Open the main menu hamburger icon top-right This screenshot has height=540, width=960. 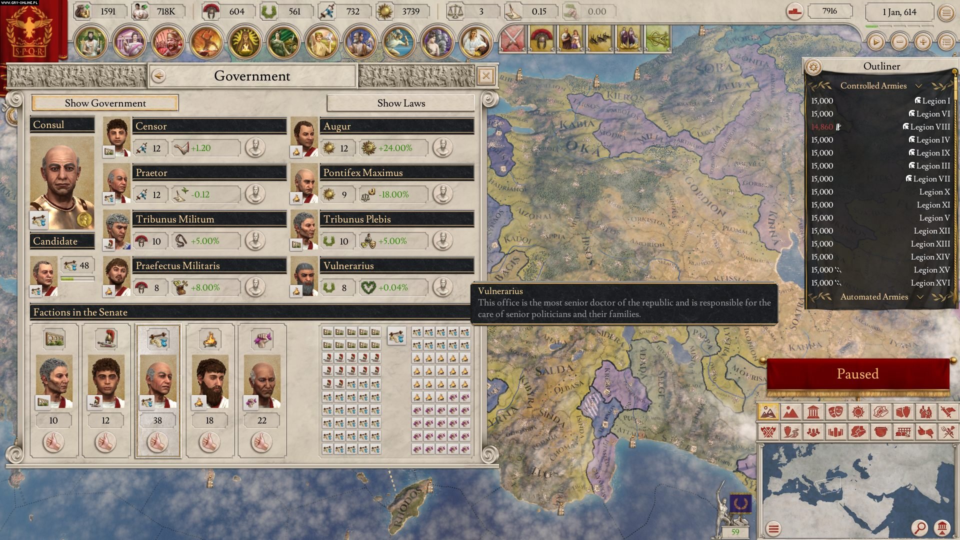coord(946,12)
